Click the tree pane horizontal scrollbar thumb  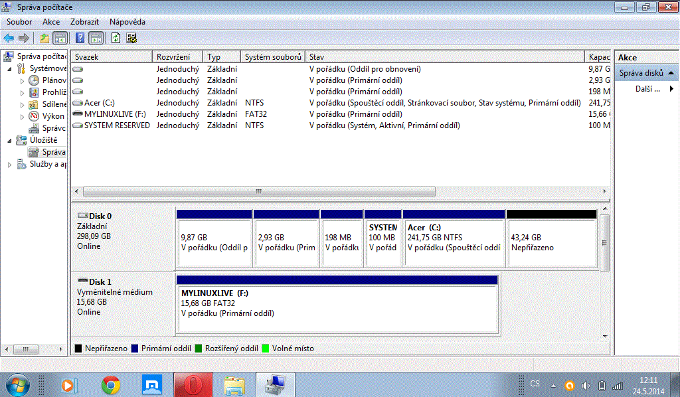26,349
